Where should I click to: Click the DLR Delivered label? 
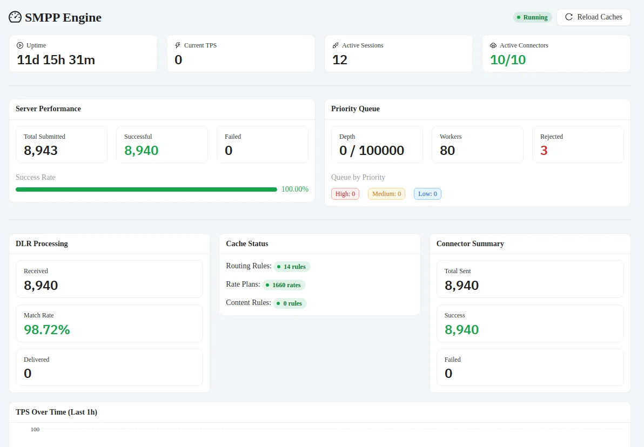click(x=37, y=360)
